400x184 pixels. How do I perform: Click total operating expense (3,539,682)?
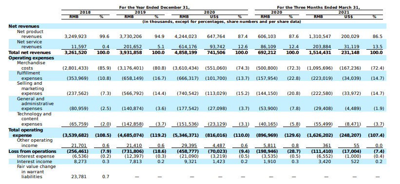click(x=76, y=135)
